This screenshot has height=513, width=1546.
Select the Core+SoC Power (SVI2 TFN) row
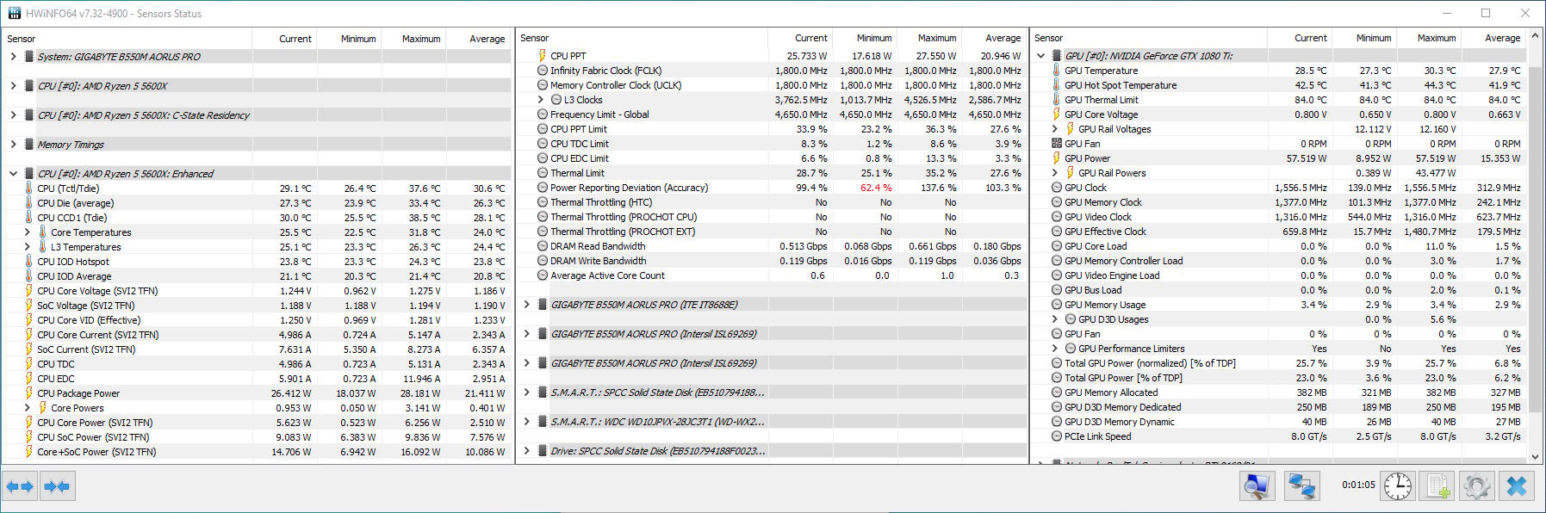[x=258, y=452]
